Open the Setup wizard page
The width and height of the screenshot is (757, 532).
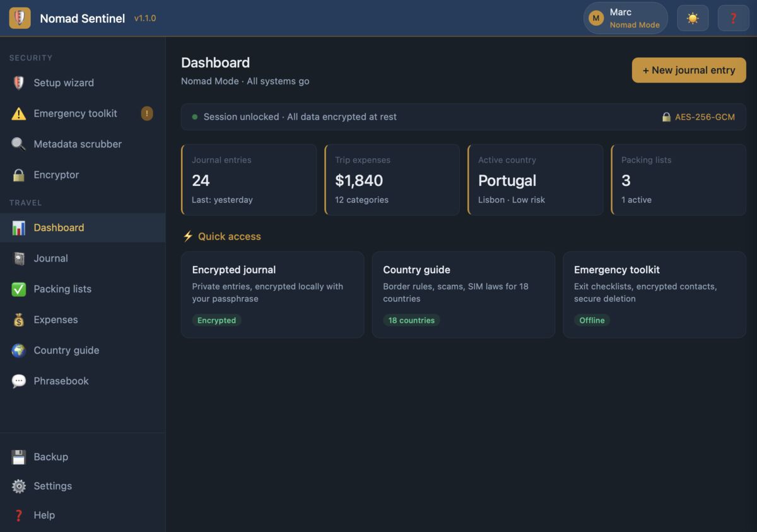tap(83, 83)
